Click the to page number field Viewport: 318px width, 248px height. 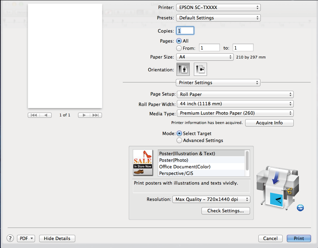243,48
